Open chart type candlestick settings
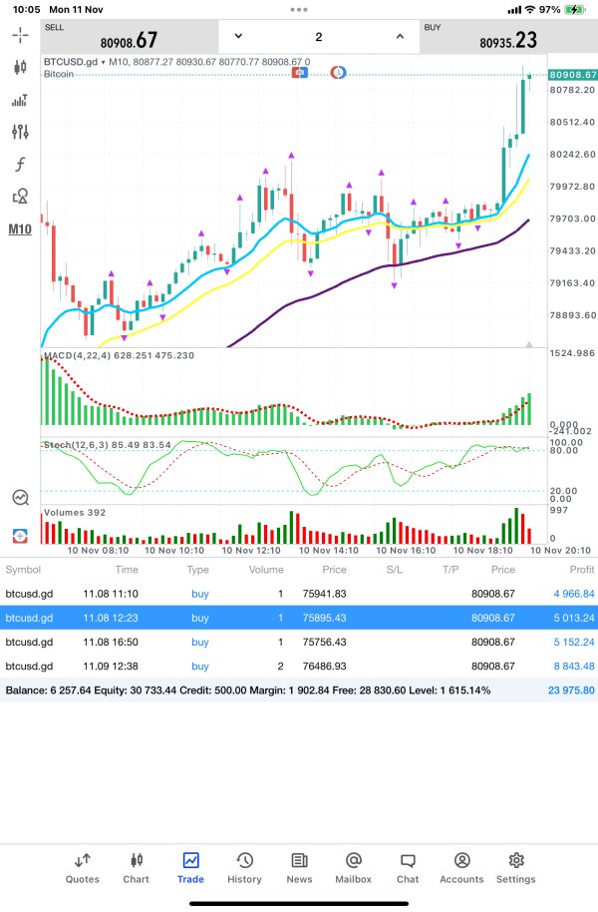Viewport: 598px width, 912px height. (x=20, y=68)
